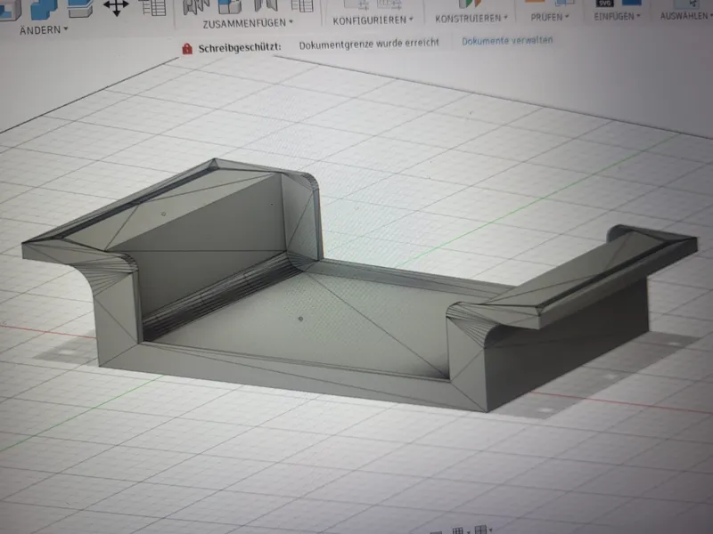713x534 pixels.
Task: Click the Joint tool icon above Zusammenfügen
Action: (x=196, y=6)
